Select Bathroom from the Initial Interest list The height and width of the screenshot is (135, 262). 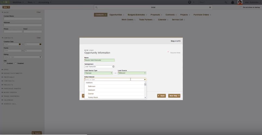(92, 86)
